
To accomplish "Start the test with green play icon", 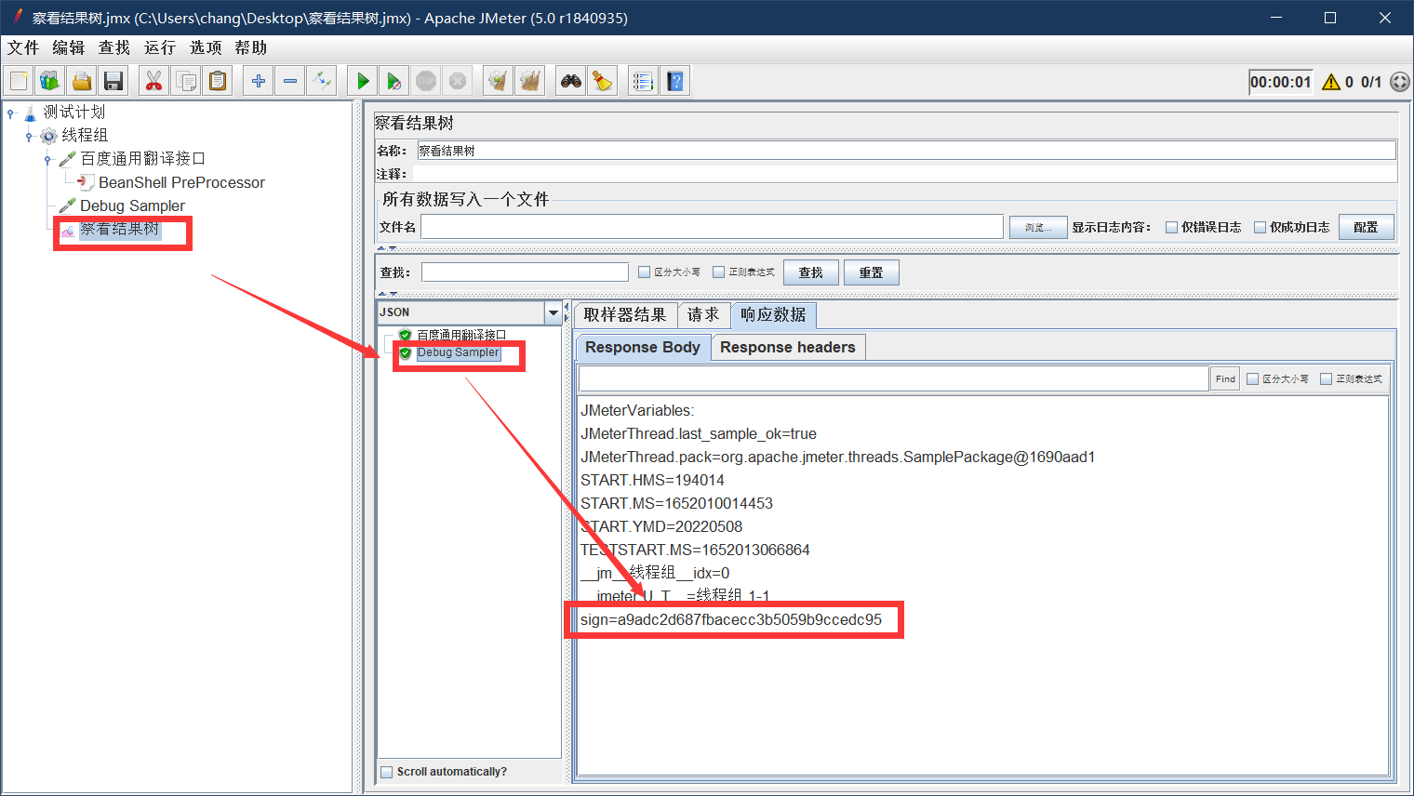I will tap(363, 82).
